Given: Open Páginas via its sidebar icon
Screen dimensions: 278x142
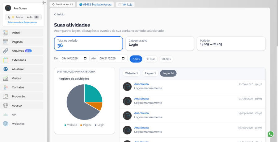Looking at the screenshot, I should coord(6,42).
